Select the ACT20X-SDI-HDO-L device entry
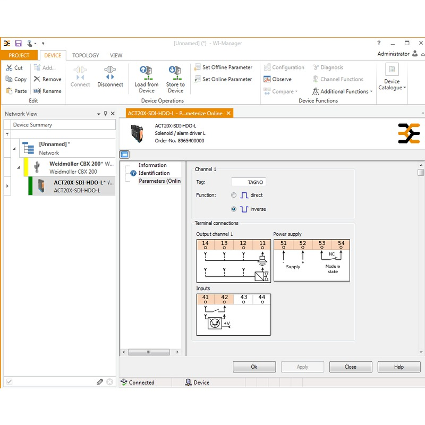Screen dimensions: 425x425 pyautogui.click(x=72, y=186)
